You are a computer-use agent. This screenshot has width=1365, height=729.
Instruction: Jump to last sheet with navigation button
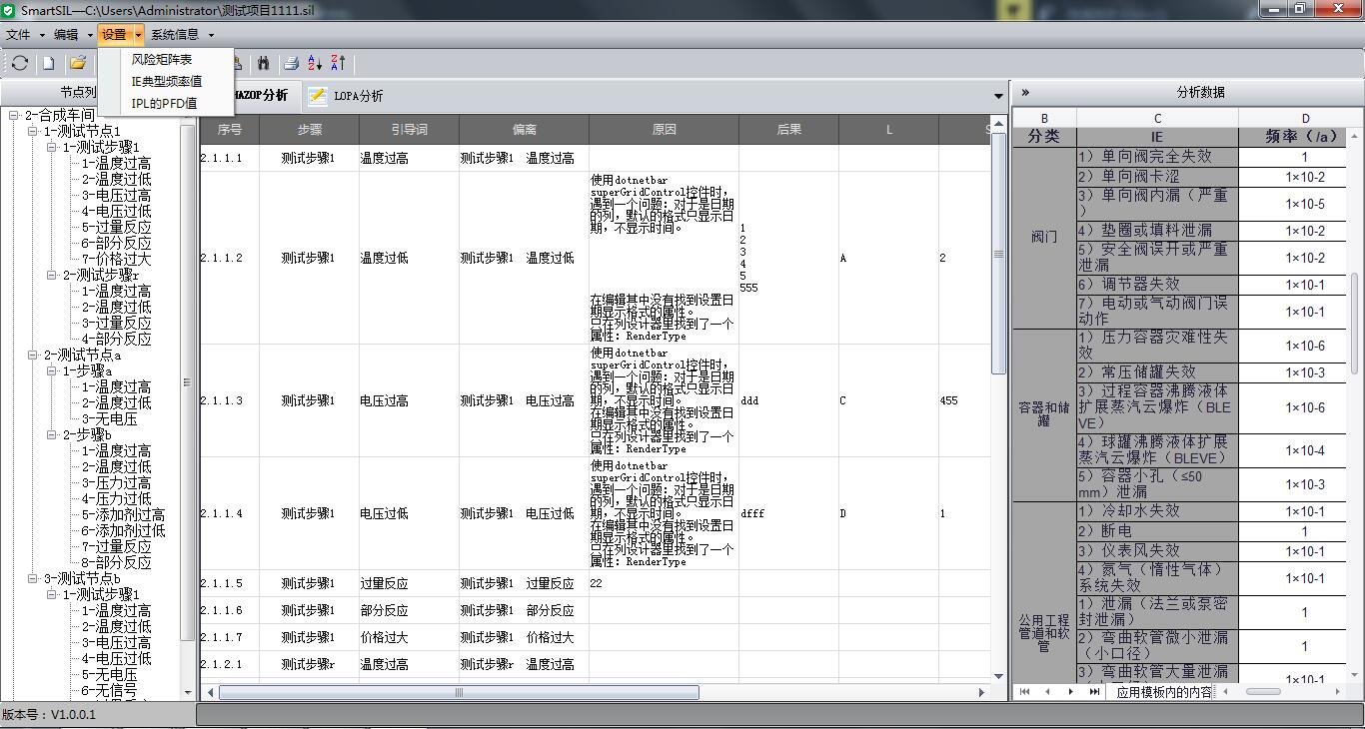point(1094,691)
